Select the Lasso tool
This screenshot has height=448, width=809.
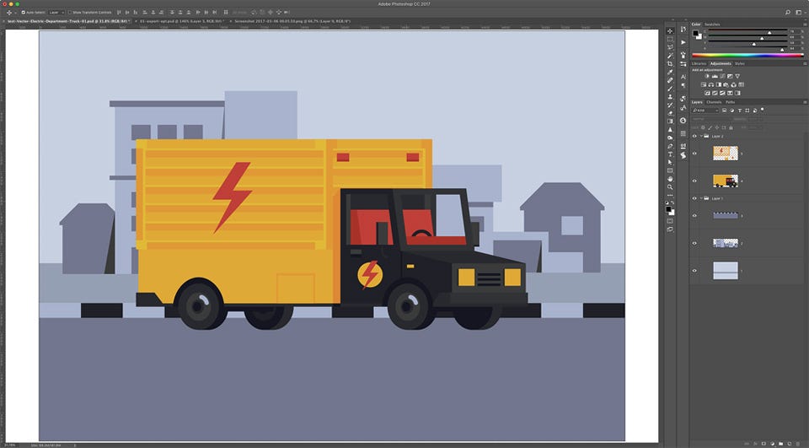coord(670,47)
